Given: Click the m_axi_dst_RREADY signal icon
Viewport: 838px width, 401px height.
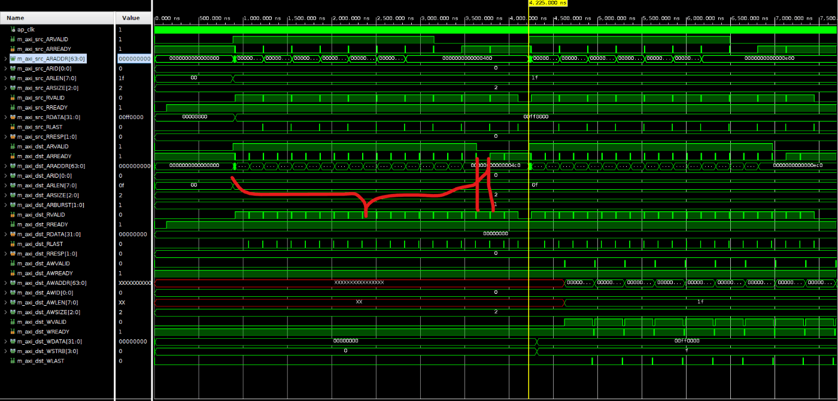Looking at the screenshot, I should [13, 224].
